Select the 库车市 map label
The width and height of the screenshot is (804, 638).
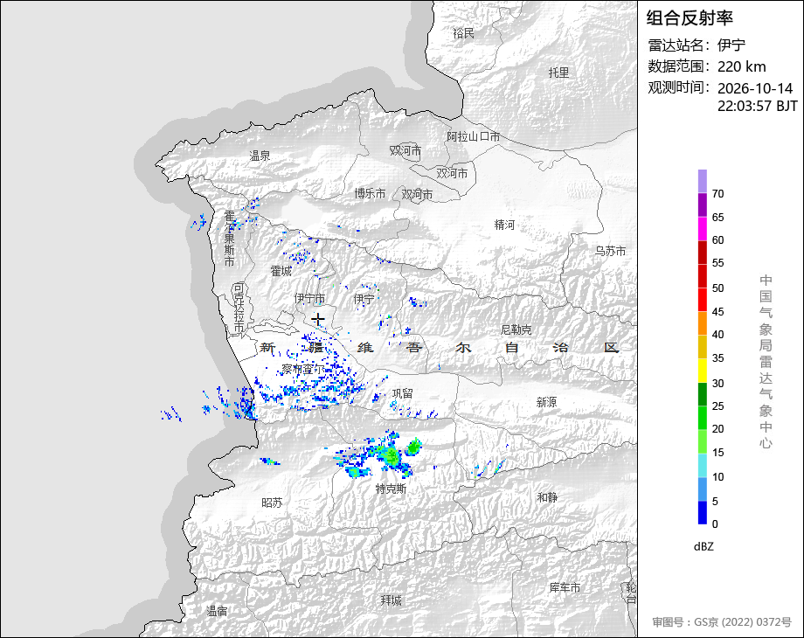pos(565,587)
